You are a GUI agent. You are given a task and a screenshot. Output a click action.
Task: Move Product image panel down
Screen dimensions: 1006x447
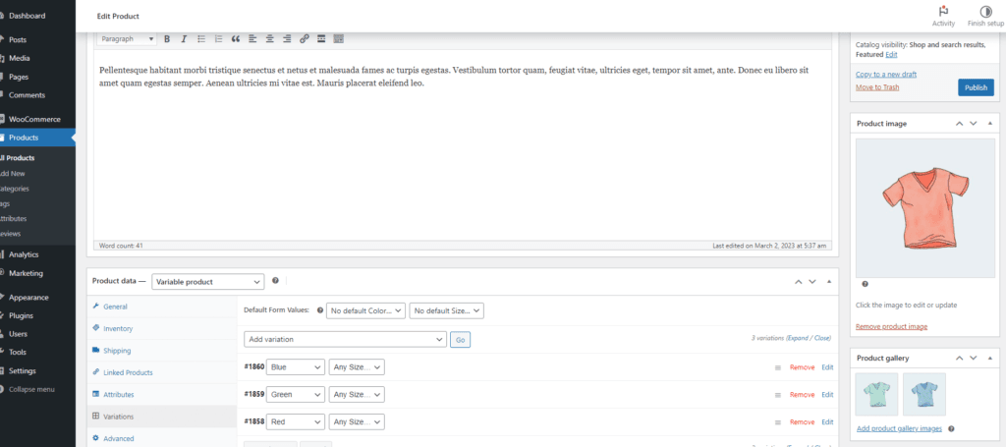click(974, 123)
